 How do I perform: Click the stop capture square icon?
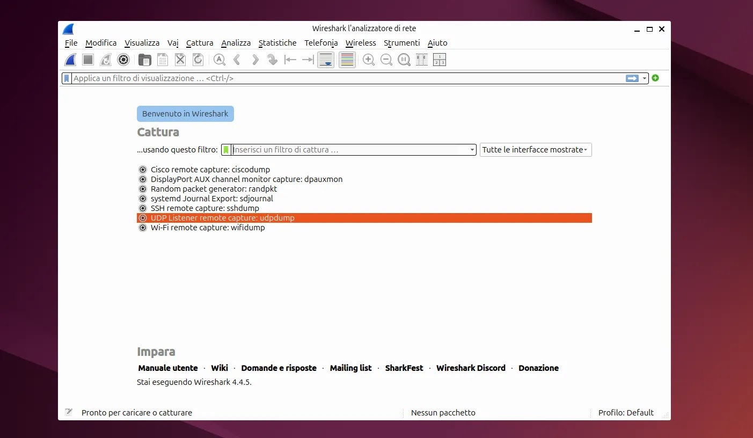point(88,60)
